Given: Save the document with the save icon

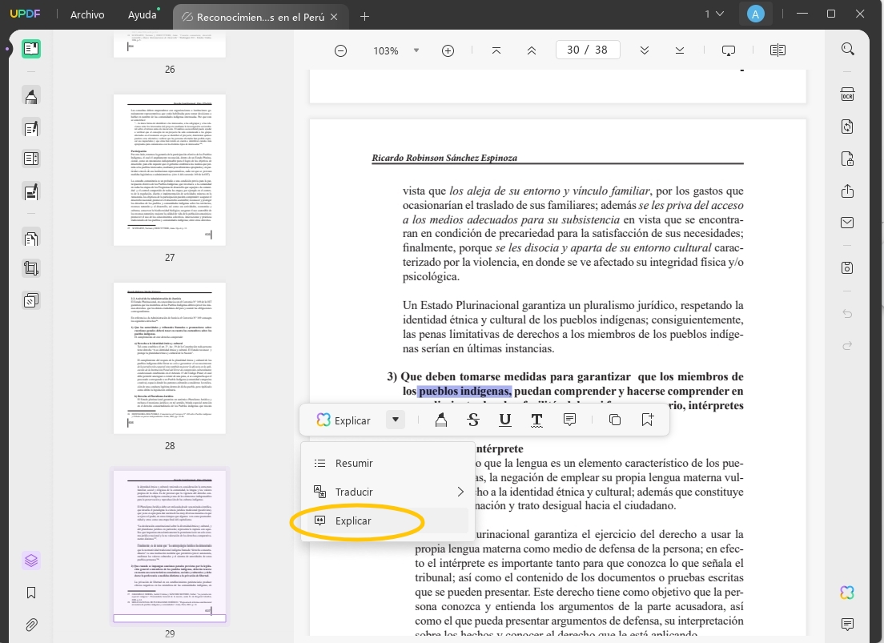Looking at the screenshot, I should [847, 267].
